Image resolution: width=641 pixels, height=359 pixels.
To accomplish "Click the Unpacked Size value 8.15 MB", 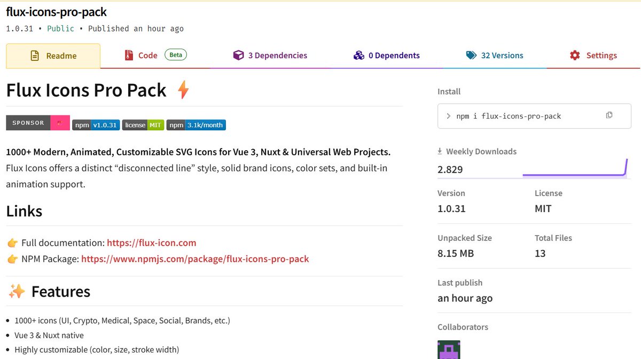I will click(456, 254).
